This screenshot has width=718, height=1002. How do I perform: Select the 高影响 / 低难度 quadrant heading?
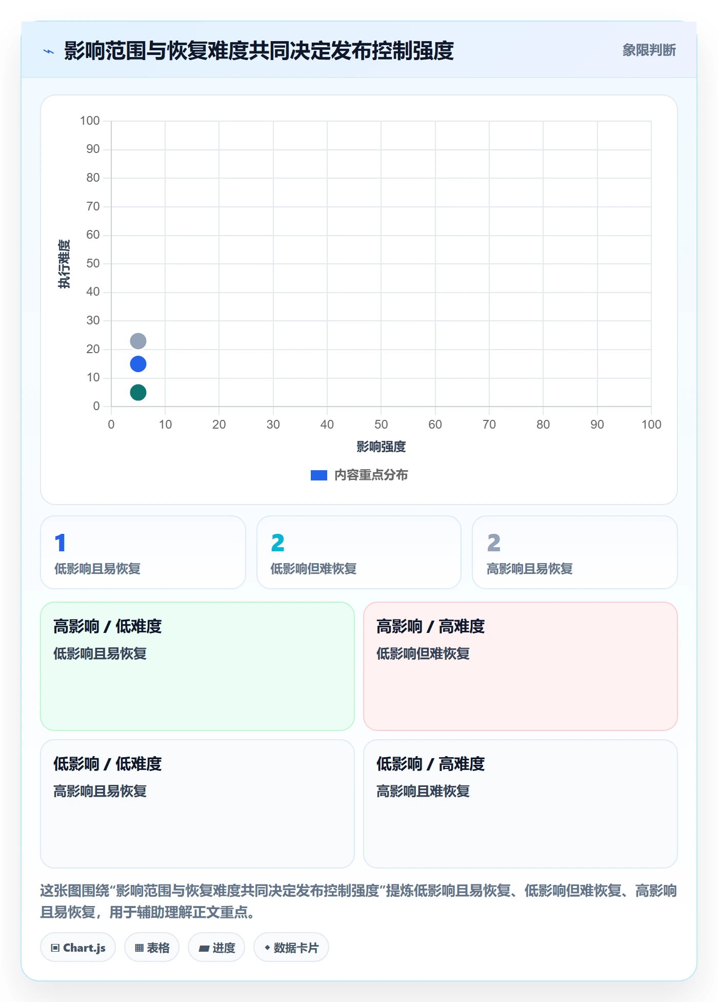pyautogui.click(x=108, y=626)
